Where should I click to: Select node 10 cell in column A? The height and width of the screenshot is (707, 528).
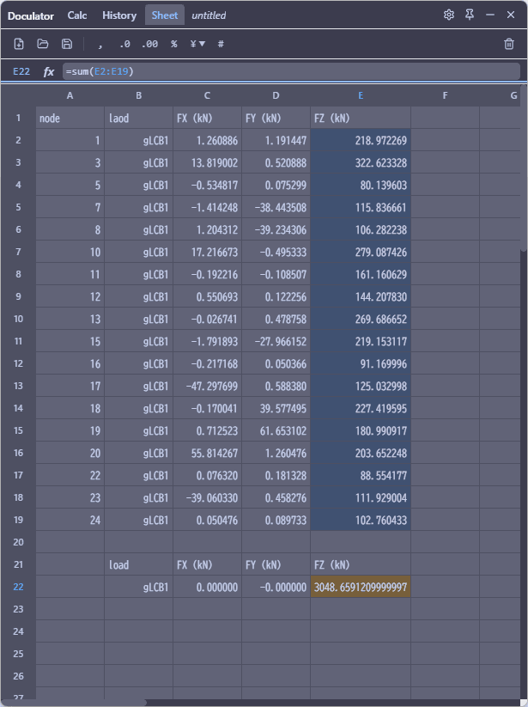click(70, 252)
